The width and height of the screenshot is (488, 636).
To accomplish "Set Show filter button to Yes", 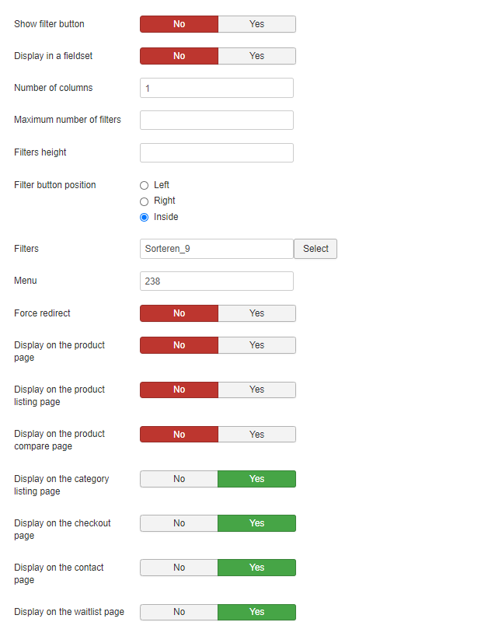I will 256,24.
